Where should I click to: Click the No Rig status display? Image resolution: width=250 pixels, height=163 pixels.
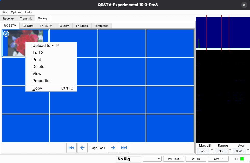[128, 159]
